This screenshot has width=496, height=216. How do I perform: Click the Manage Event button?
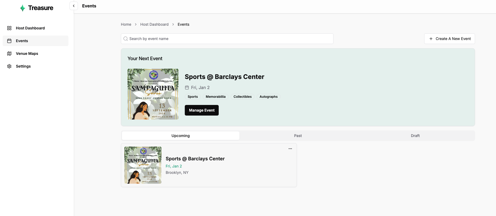click(x=202, y=110)
